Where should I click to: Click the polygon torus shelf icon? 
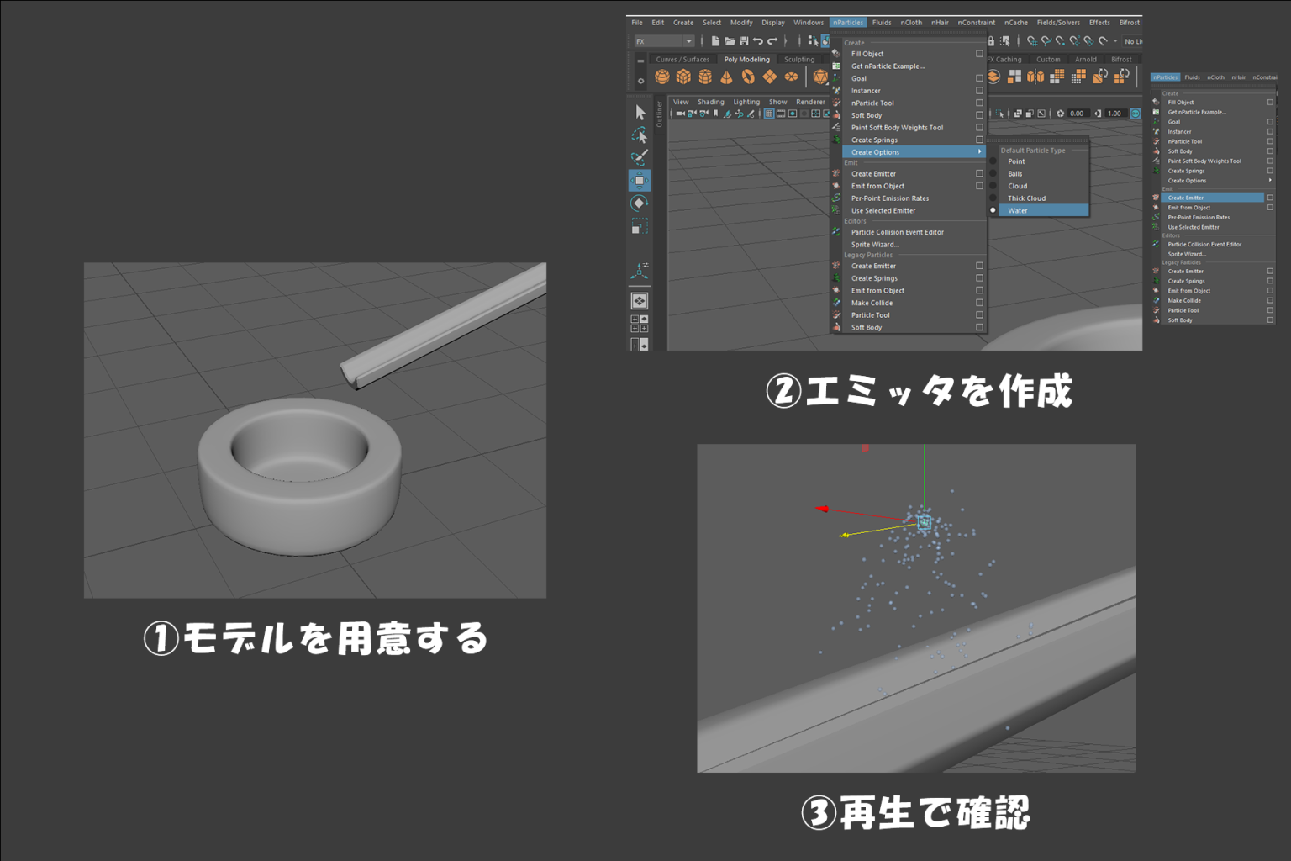(747, 77)
